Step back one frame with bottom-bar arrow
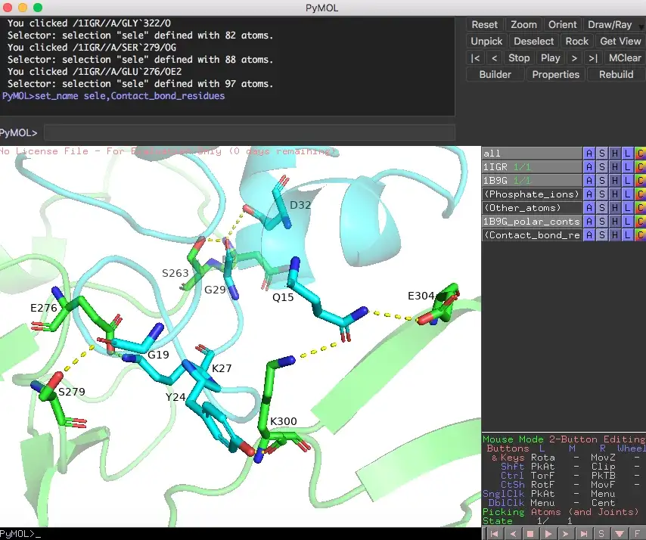This screenshot has width=646, height=540. 513,534
